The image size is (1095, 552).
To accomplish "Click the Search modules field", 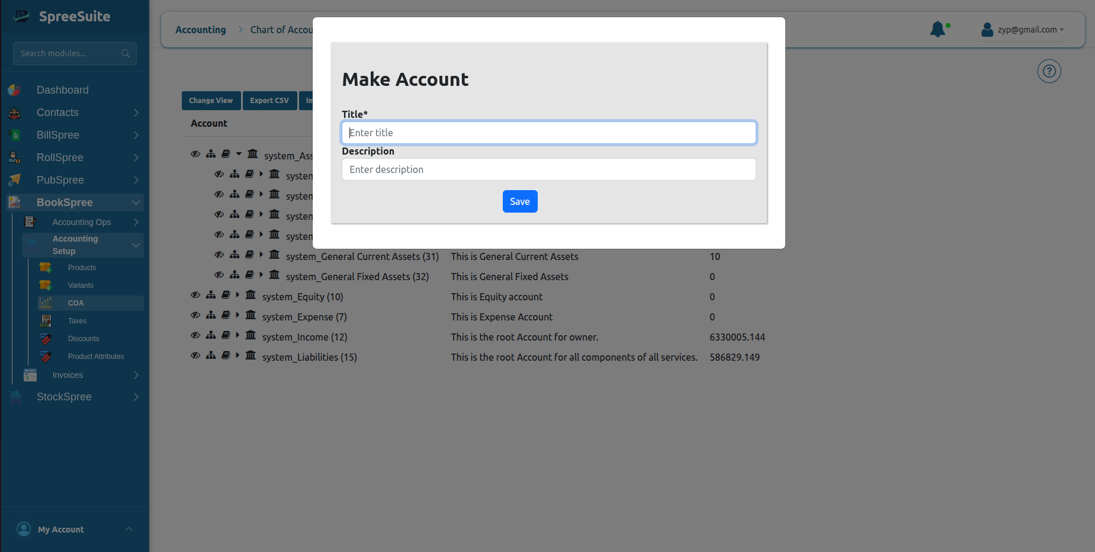I will click(75, 53).
